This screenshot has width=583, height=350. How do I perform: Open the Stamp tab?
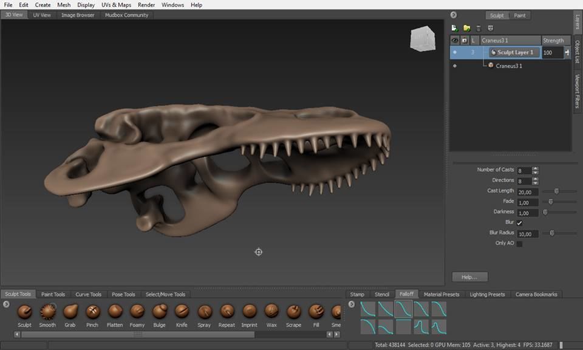[357, 294]
